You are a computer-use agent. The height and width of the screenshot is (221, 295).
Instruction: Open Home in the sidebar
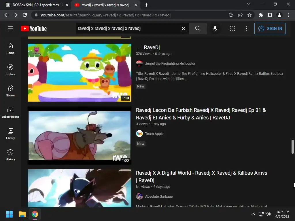[x=10, y=49]
